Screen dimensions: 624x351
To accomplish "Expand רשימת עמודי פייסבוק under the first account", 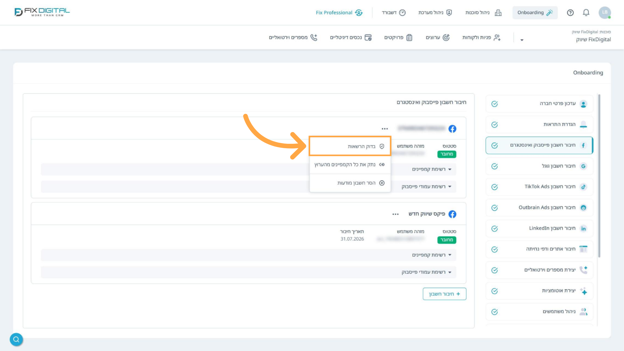I will (x=426, y=186).
